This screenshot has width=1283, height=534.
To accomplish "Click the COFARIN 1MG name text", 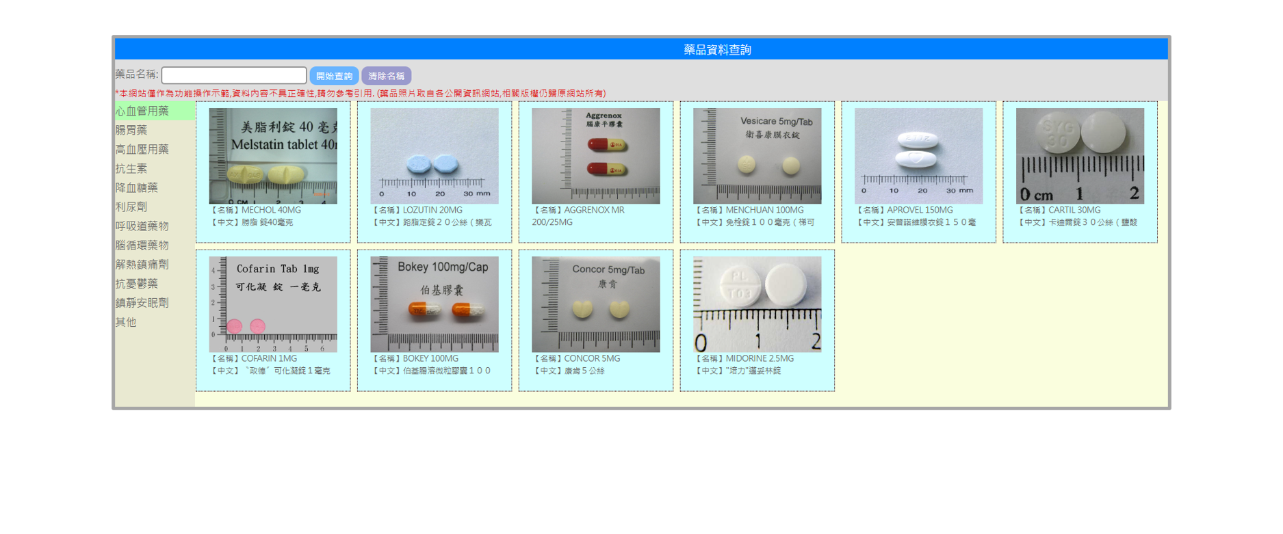I will (x=253, y=358).
